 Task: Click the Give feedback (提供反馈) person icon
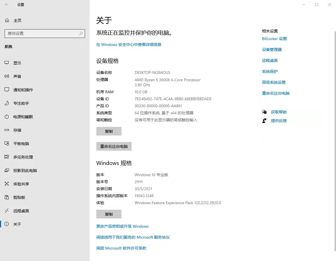pyautogui.click(x=264, y=121)
